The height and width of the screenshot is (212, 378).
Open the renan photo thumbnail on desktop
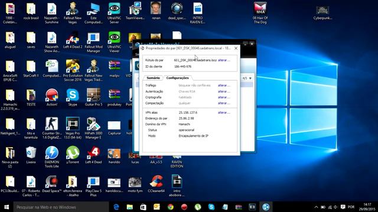click(x=156, y=11)
